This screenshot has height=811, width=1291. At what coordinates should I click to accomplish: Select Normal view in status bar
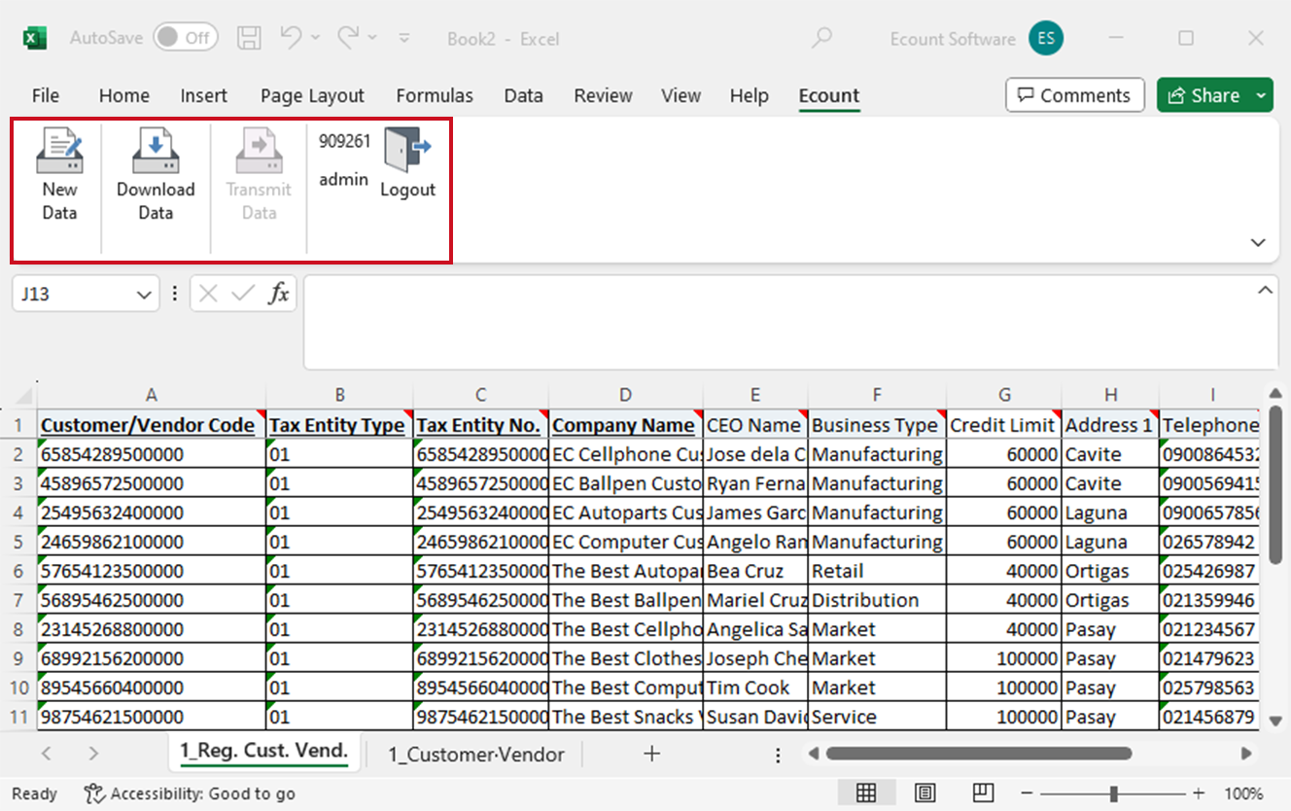click(865, 793)
